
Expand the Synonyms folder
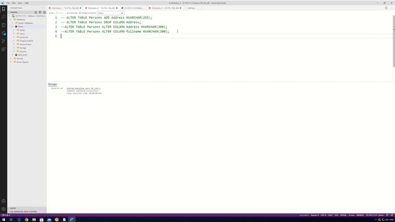[x=14, y=37]
